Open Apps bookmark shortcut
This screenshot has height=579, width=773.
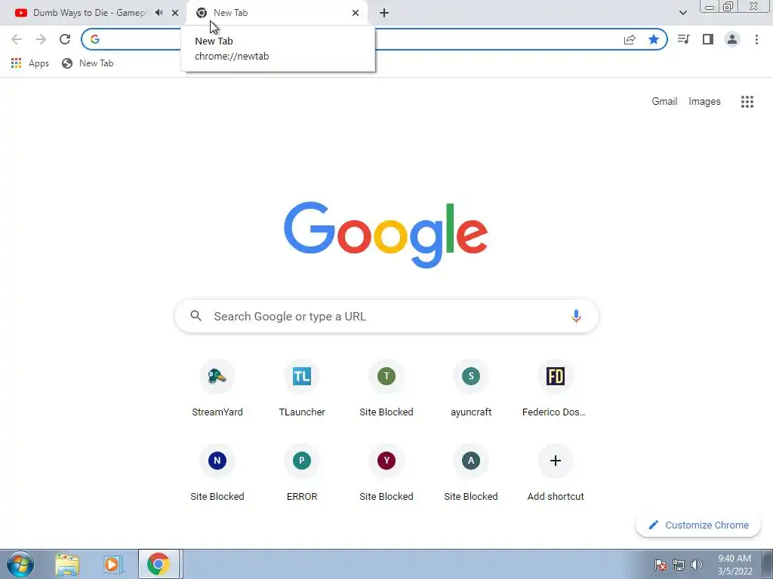click(x=30, y=63)
